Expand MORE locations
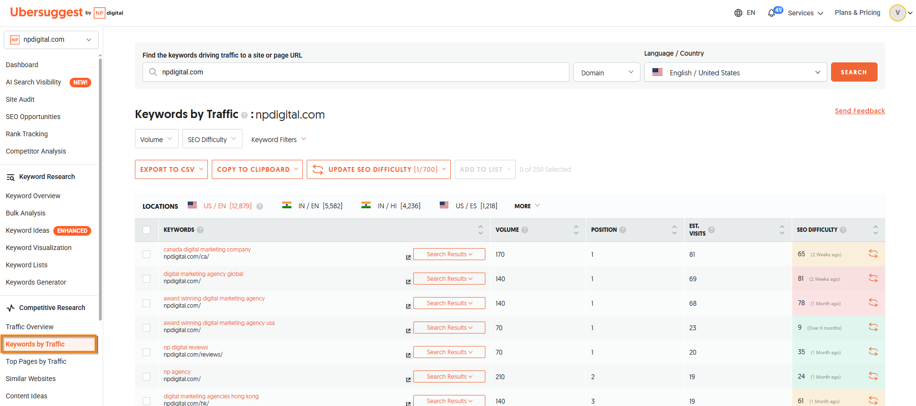This screenshot has width=916, height=406. click(x=527, y=206)
